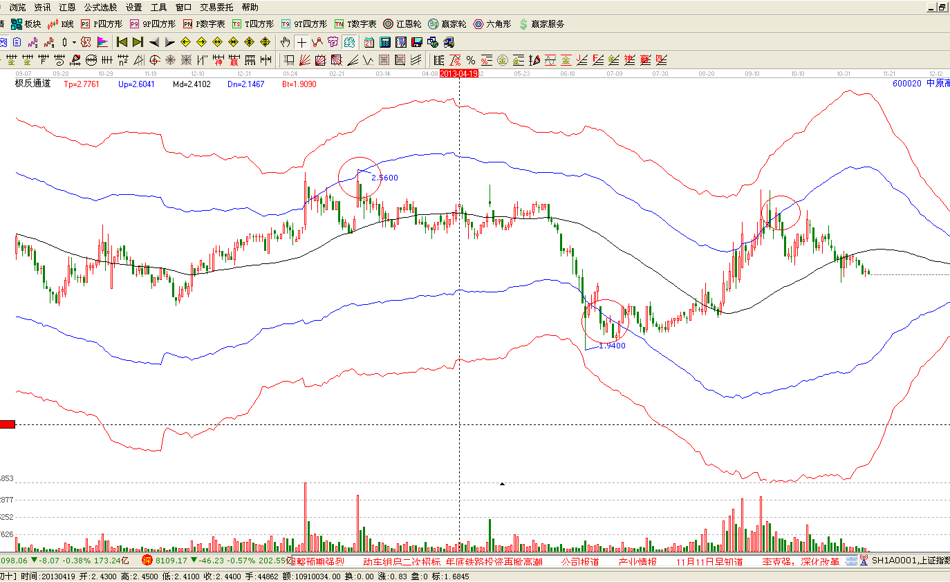Click the red marker on left axis

[8, 424]
